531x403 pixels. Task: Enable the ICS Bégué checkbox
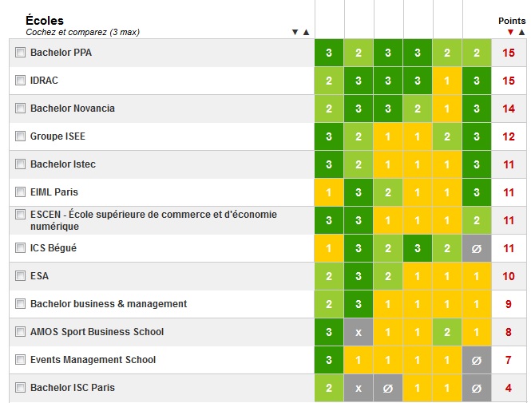(x=20, y=247)
